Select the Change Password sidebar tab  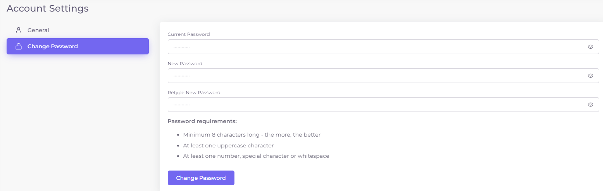coord(78,46)
